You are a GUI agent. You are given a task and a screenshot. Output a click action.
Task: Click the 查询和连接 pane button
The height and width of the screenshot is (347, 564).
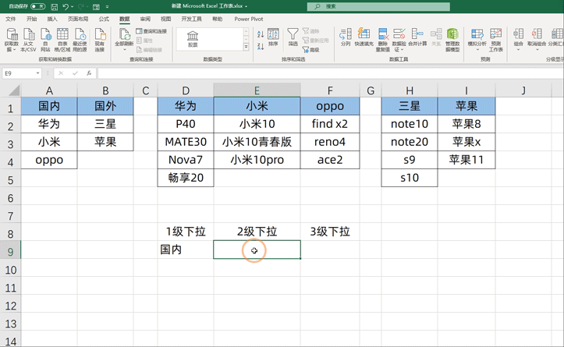pyautogui.click(x=151, y=31)
